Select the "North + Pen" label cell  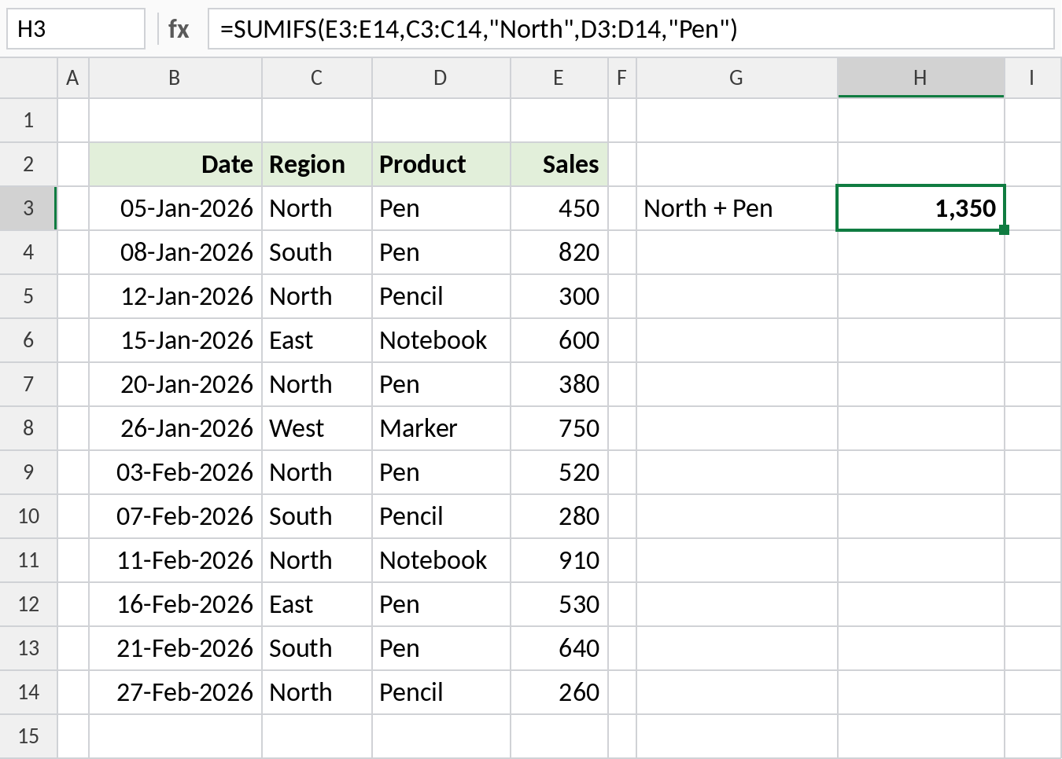pos(737,208)
